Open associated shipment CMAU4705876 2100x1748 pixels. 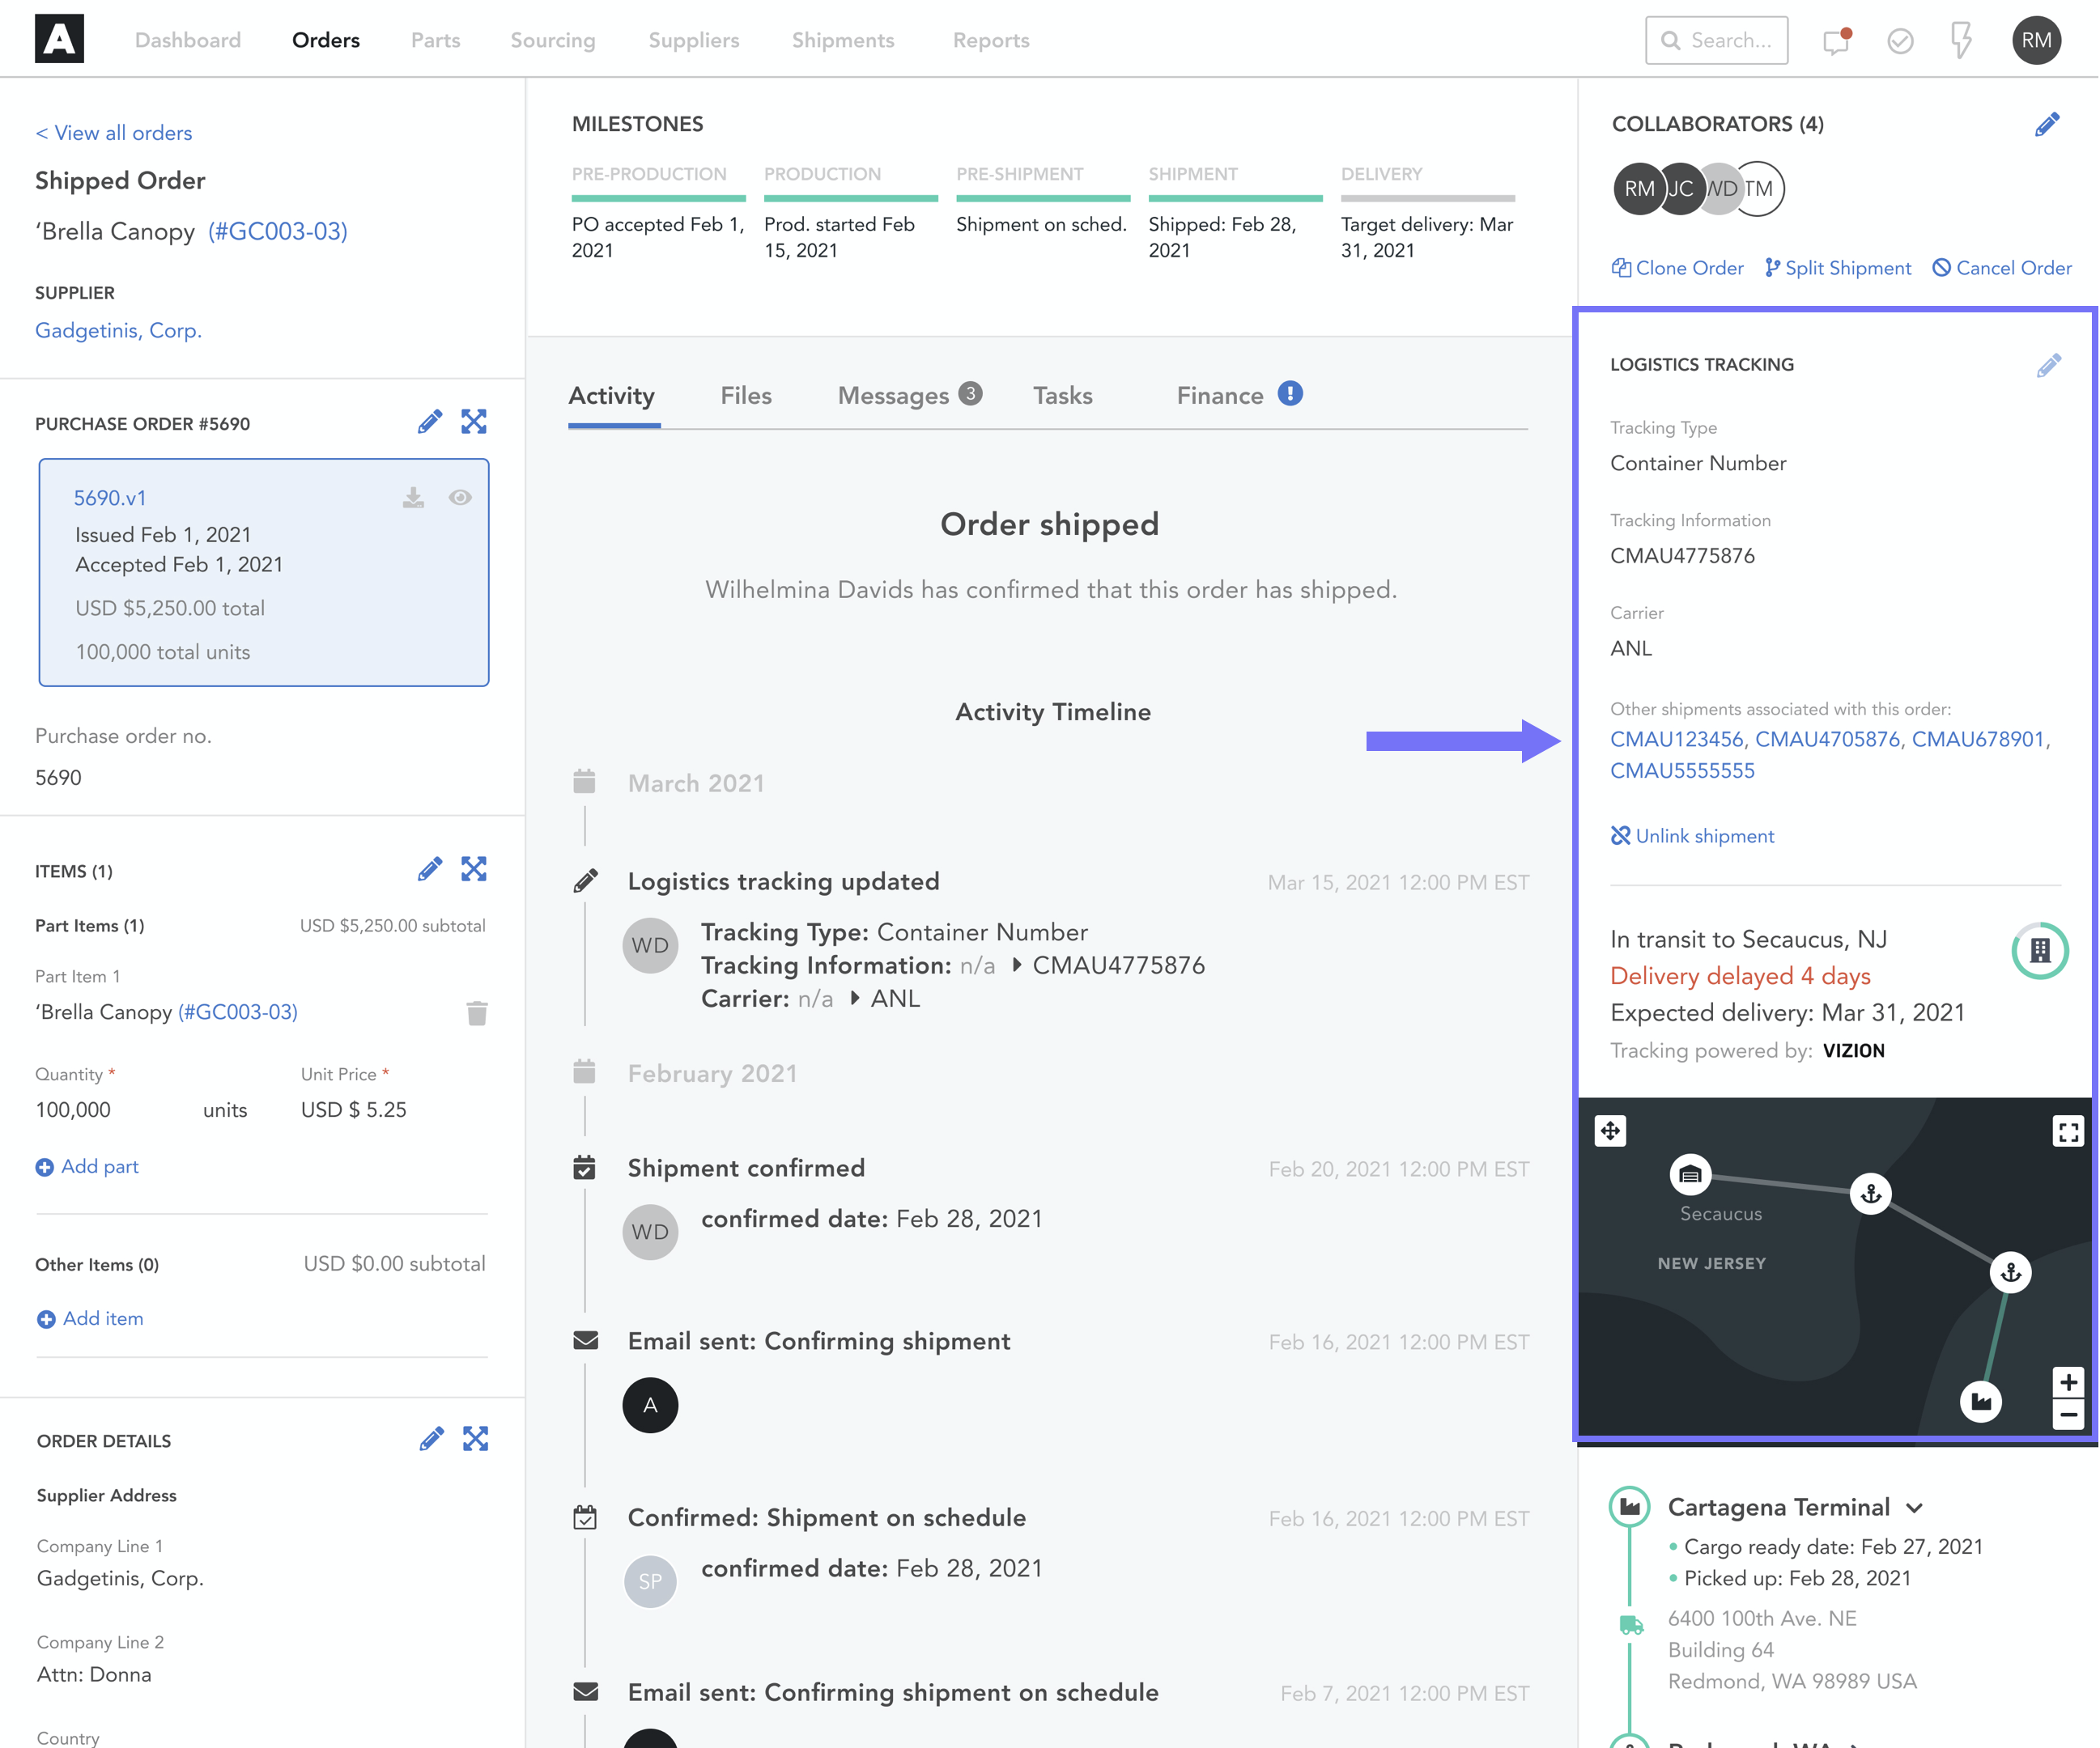(1828, 740)
